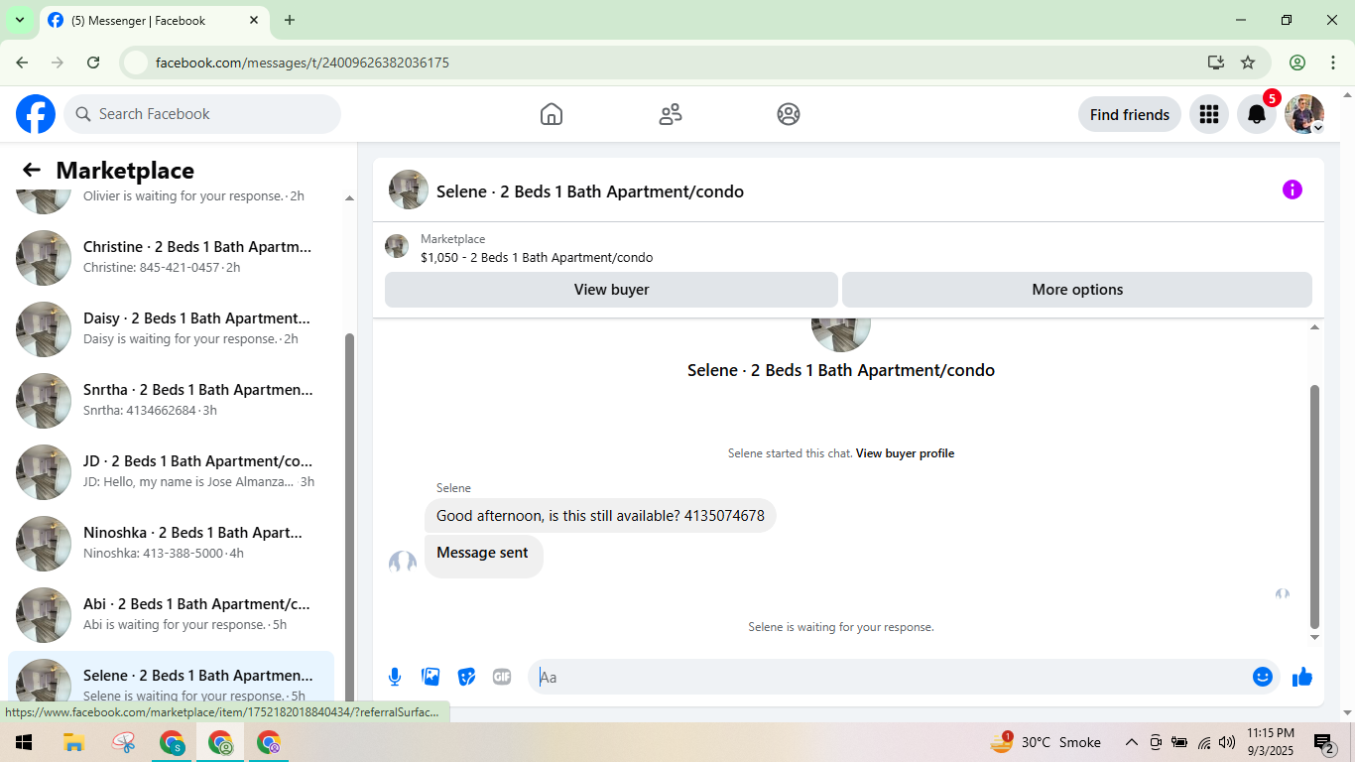1355x762 pixels.
Task: Open Ninoshka's conversation in the list
Action: click(x=171, y=543)
